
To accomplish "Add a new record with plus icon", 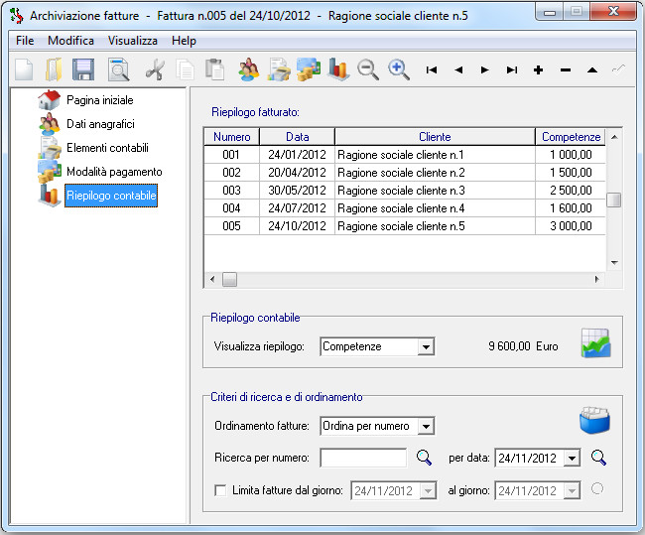I will point(538,69).
